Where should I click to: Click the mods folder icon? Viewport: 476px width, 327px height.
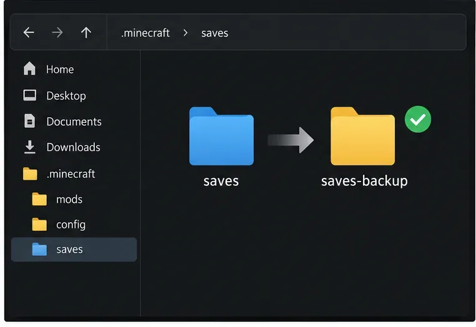(x=39, y=199)
